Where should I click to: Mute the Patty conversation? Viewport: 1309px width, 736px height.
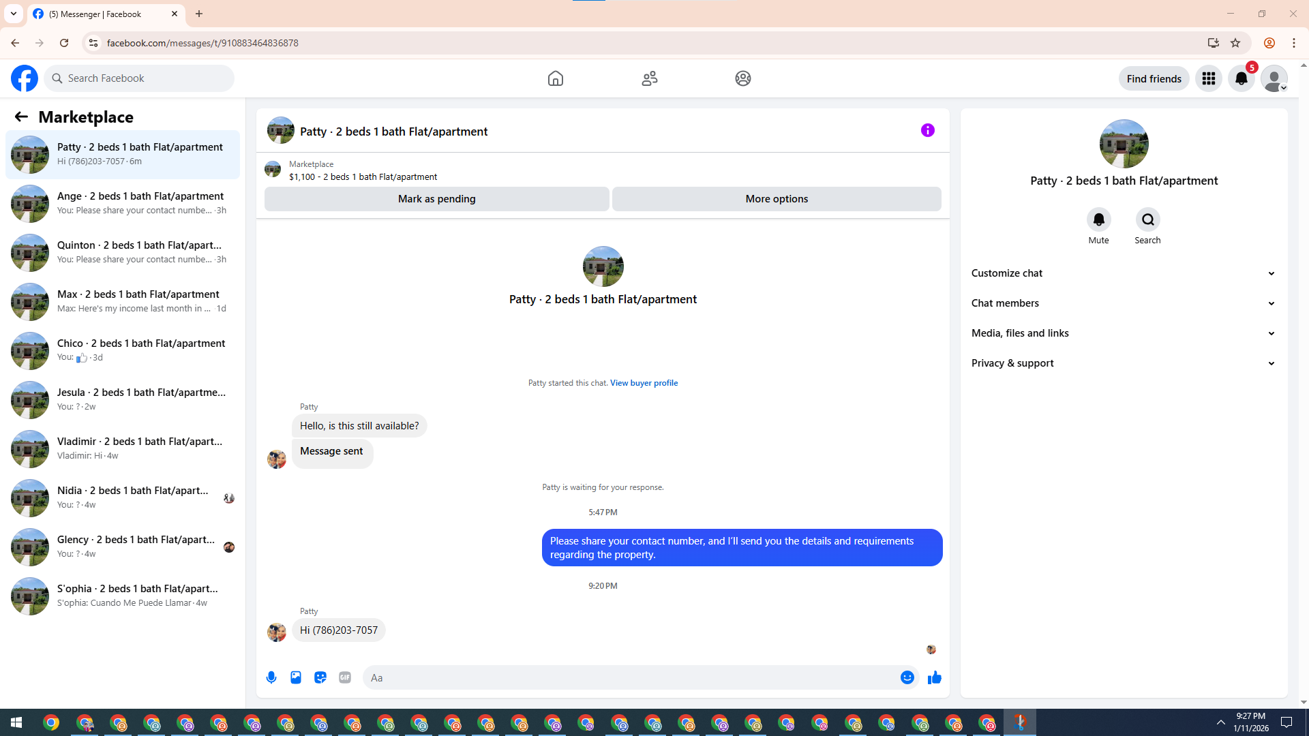(1098, 219)
